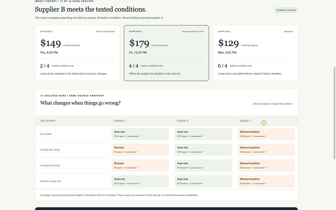Screen dimensions: 336x210
Task: Click 'Click any result to inspect its evidence.' hint
Action: [273, 104]
